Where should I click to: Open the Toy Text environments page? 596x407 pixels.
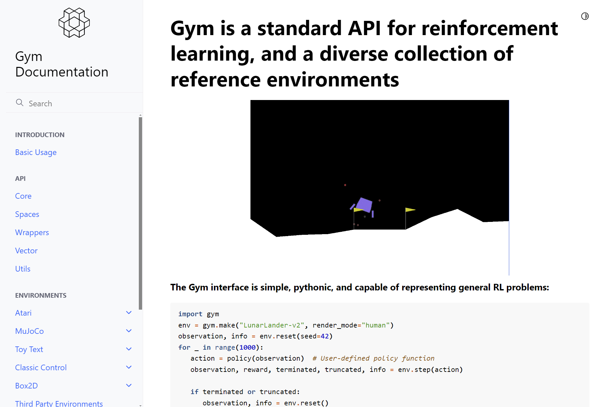click(29, 349)
